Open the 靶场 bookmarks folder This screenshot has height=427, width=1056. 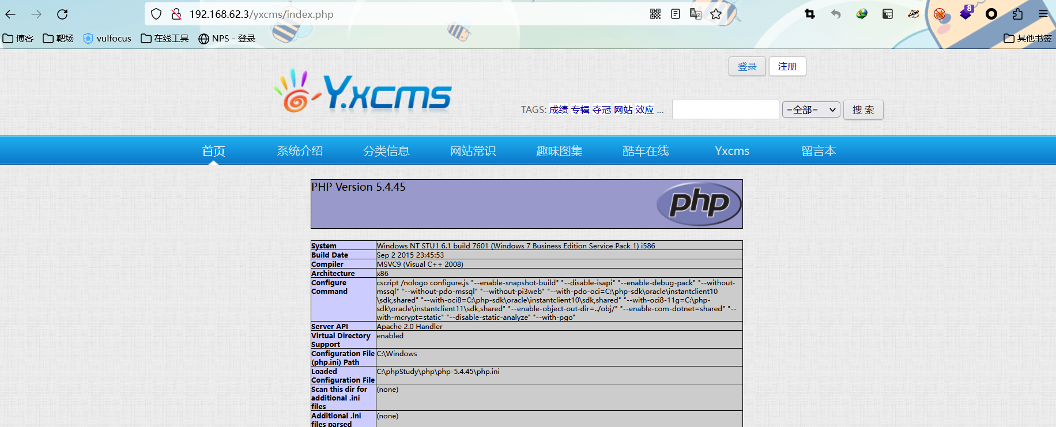58,39
